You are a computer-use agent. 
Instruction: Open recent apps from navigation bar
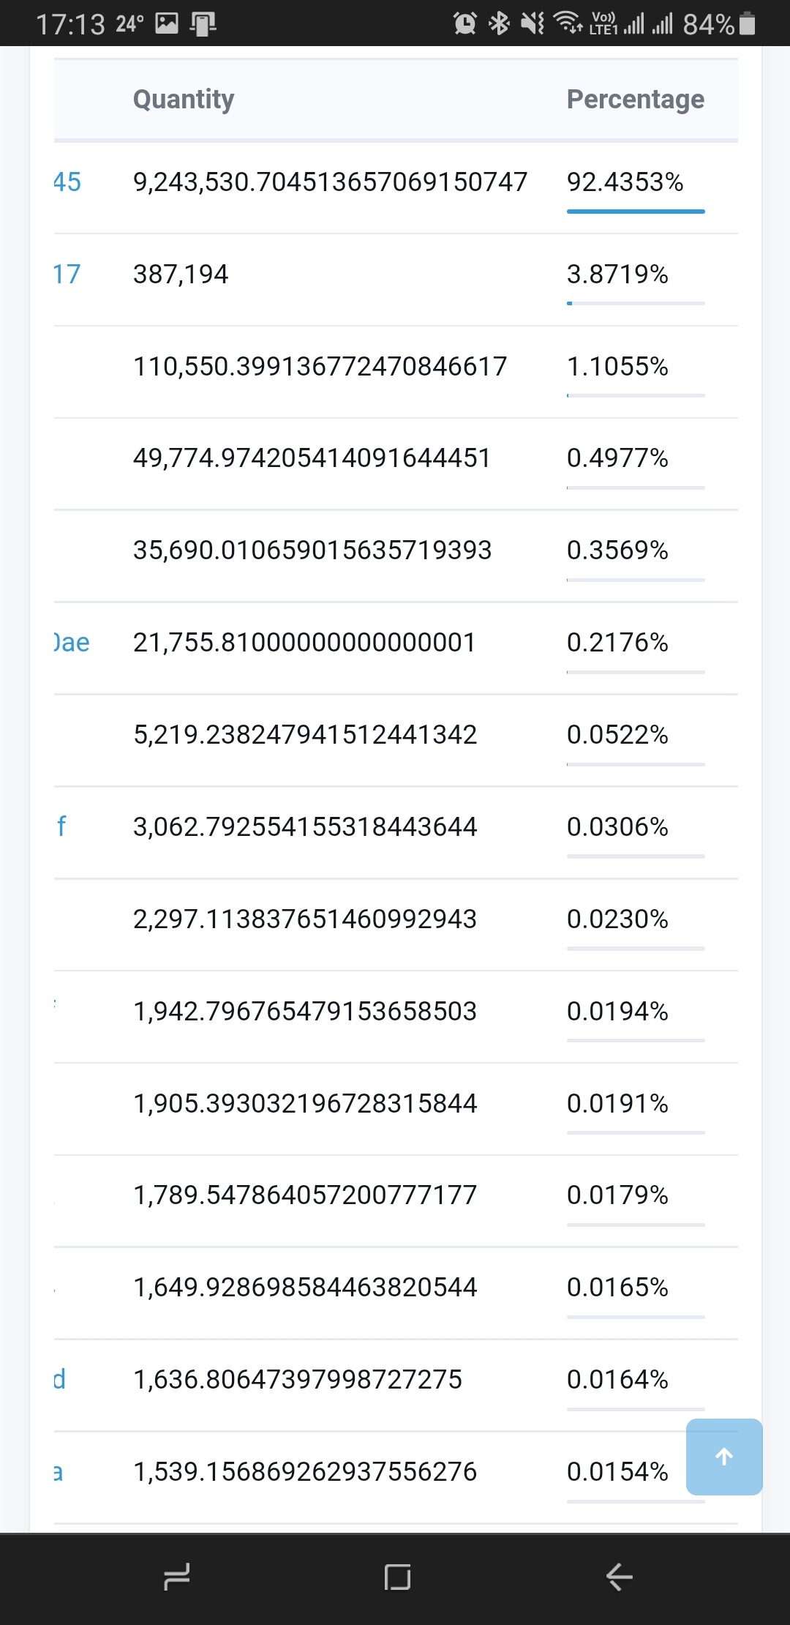click(x=177, y=1577)
